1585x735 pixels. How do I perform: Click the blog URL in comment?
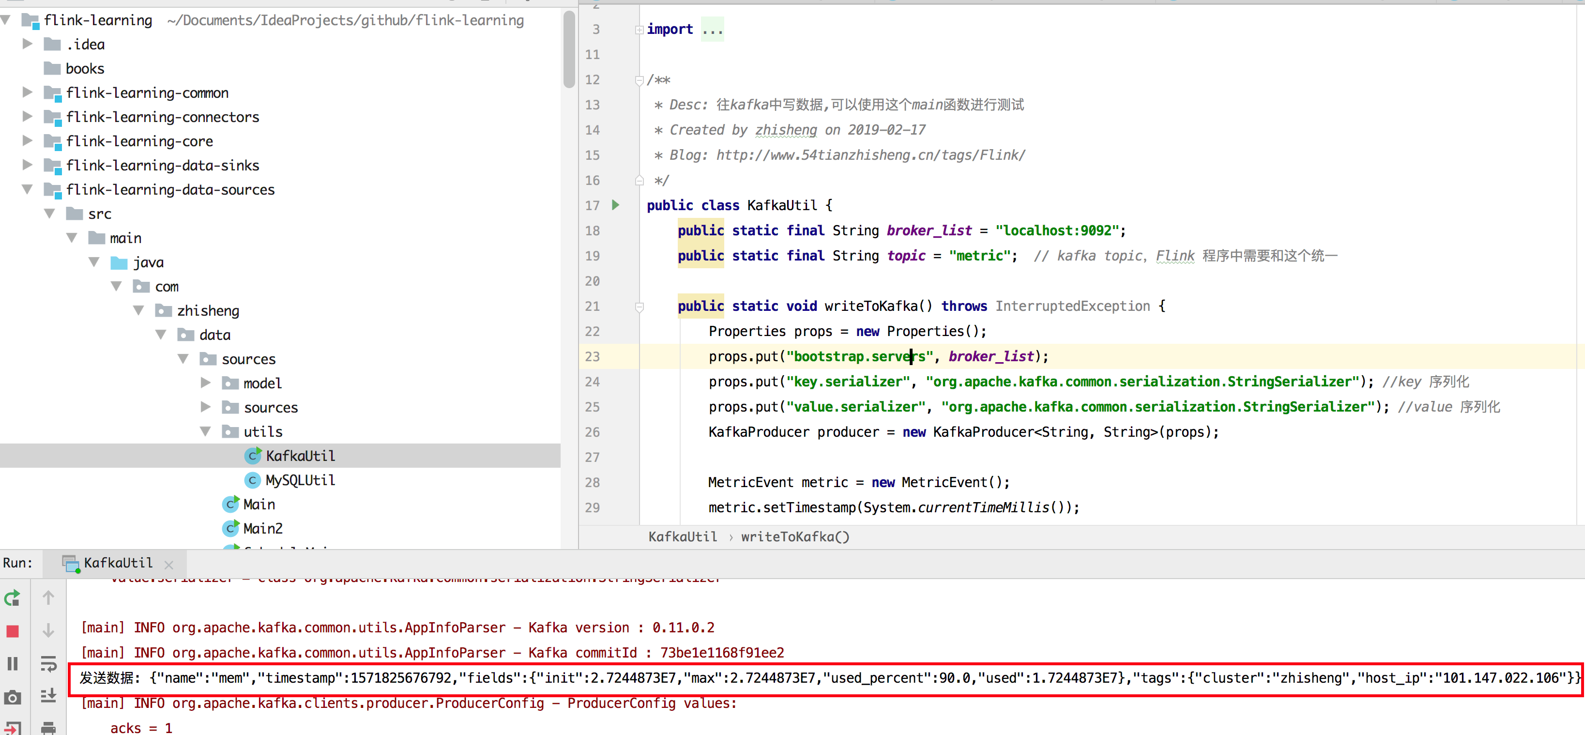(x=870, y=155)
